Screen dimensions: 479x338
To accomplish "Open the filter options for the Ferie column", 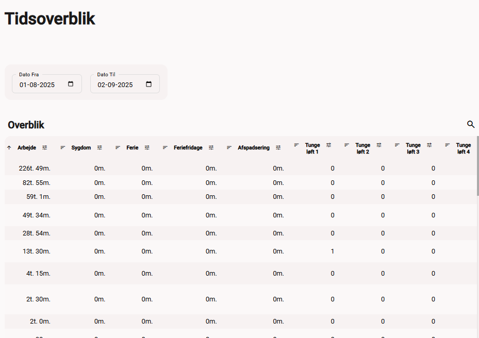I will [147, 147].
